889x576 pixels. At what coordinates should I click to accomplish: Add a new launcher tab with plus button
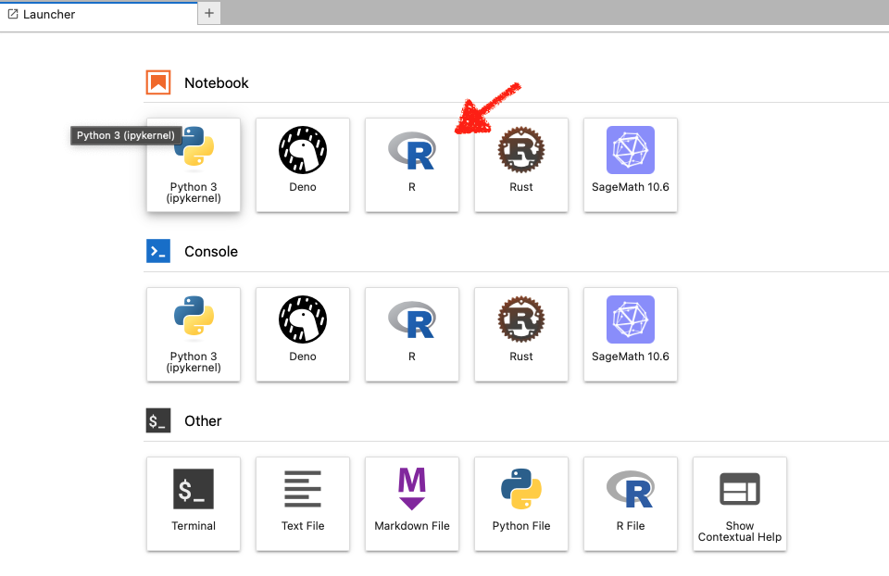[209, 13]
